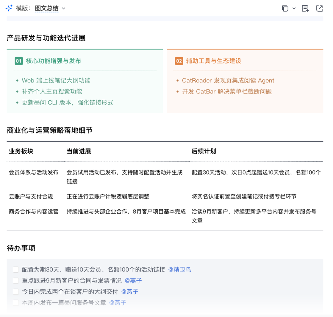Click the 洽谈9月新客户 plan cell
The width and height of the screenshot is (333, 317).
tap(254, 216)
